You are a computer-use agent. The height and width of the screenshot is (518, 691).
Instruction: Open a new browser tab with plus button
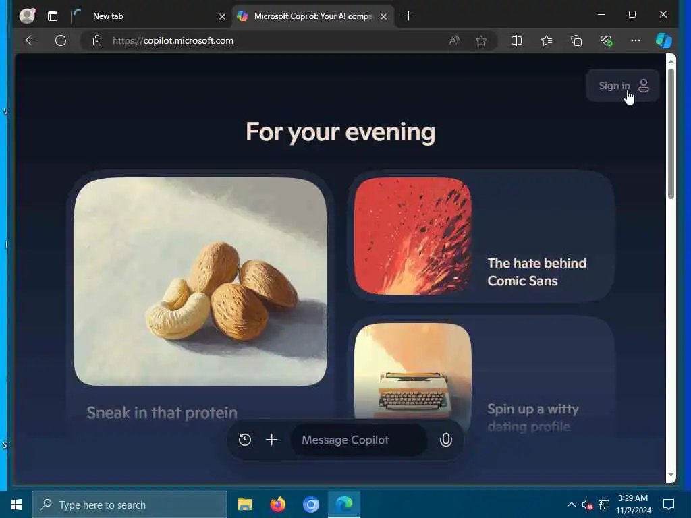click(408, 16)
